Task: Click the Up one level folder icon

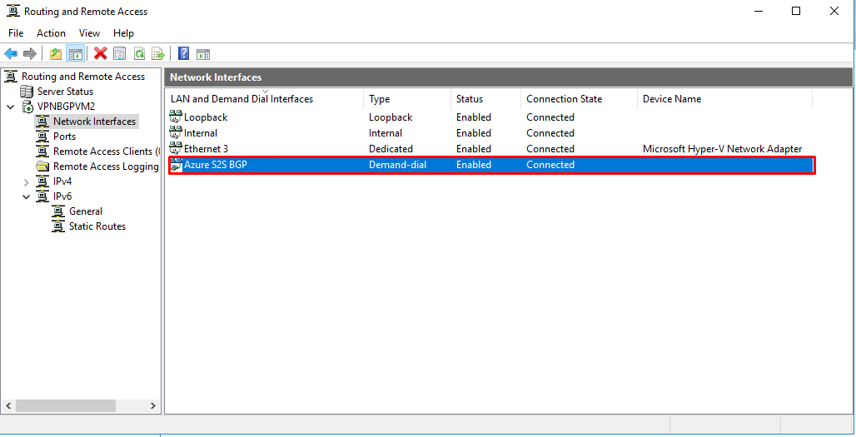Action: coord(56,54)
